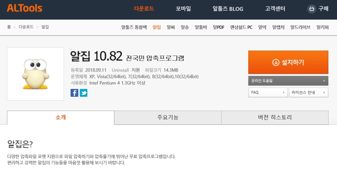337x169 pixels.
Task: Click the chevron arrow on 라이선스 안내
Action: pos(324,92)
